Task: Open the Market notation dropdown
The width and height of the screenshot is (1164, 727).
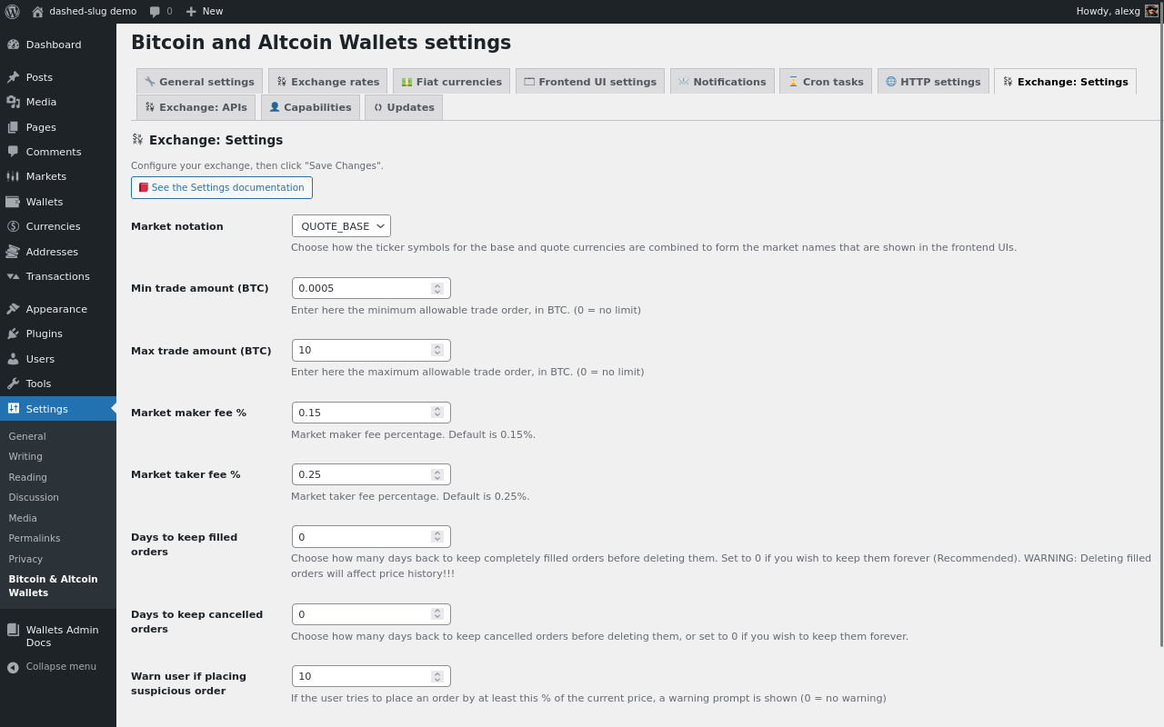Action: 341,226
